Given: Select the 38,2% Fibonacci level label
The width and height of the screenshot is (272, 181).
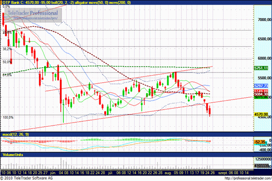Looking at the screenshot, I should (x=7, y=49).
